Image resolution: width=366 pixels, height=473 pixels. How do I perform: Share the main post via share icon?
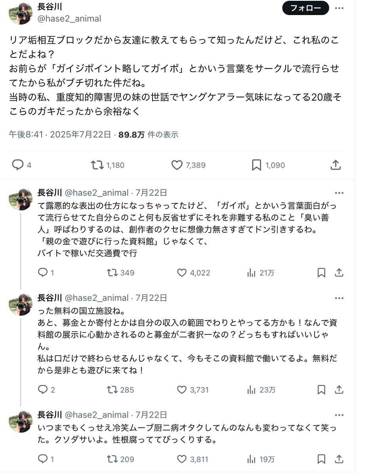335,165
